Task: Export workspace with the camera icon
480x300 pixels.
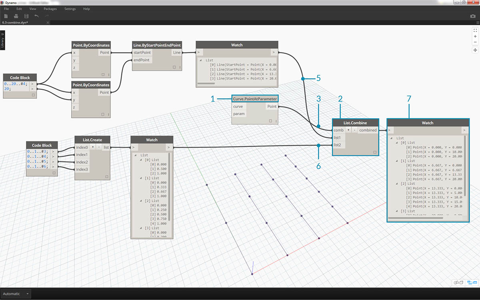Action: point(473,16)
